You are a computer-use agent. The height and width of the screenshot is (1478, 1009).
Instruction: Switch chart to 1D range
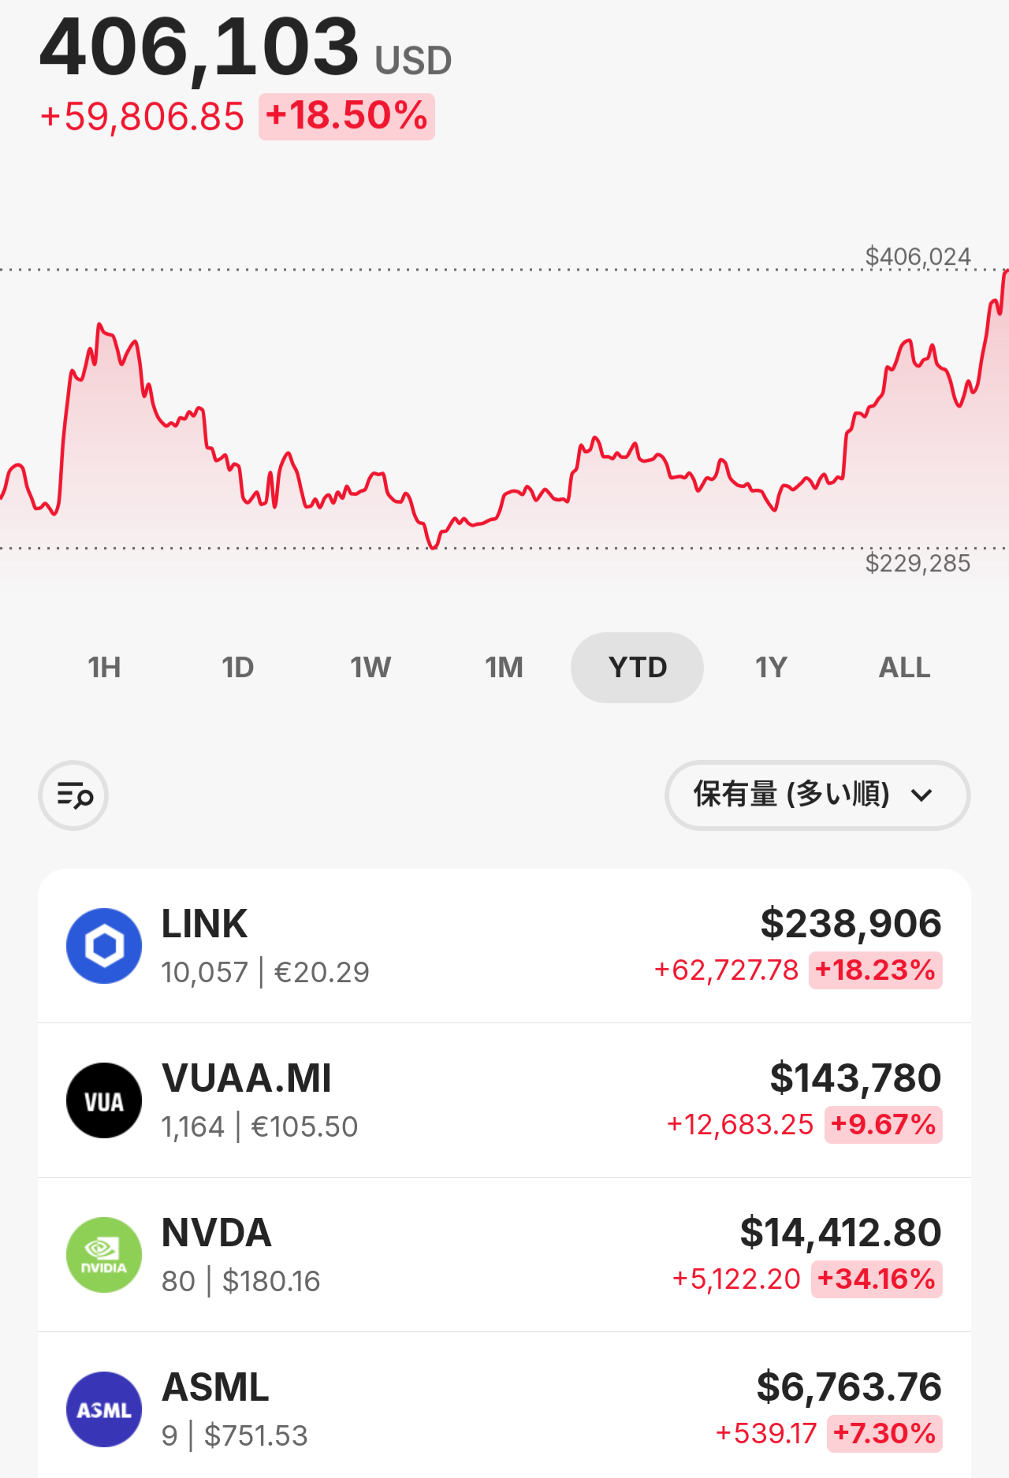pos(237,668)
